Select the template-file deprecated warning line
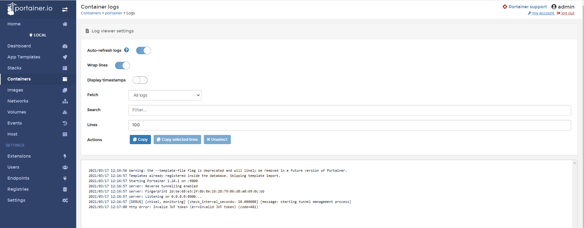The height and width of the screenshot is (228, 584). click(x=218, y=170)
